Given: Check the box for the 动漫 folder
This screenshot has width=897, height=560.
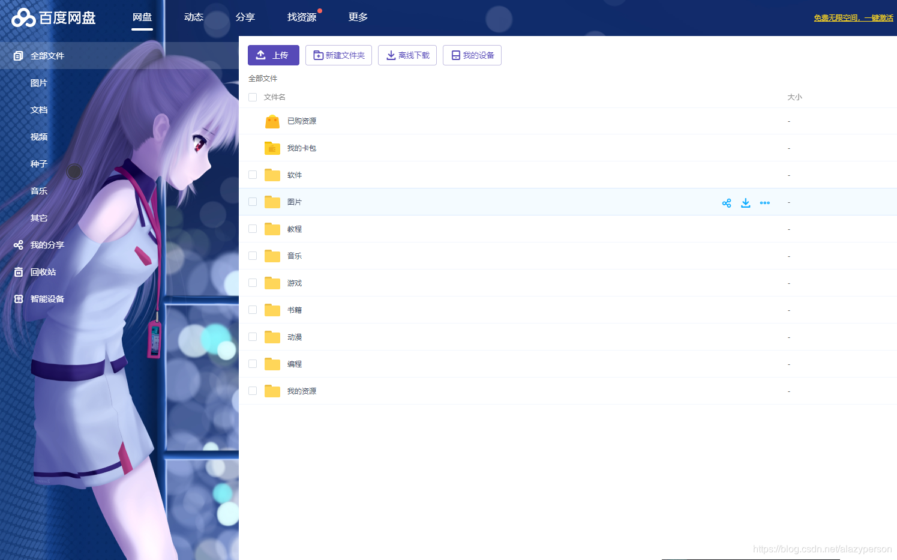Looking at the screenshot, I should click(x=253, y=337).
